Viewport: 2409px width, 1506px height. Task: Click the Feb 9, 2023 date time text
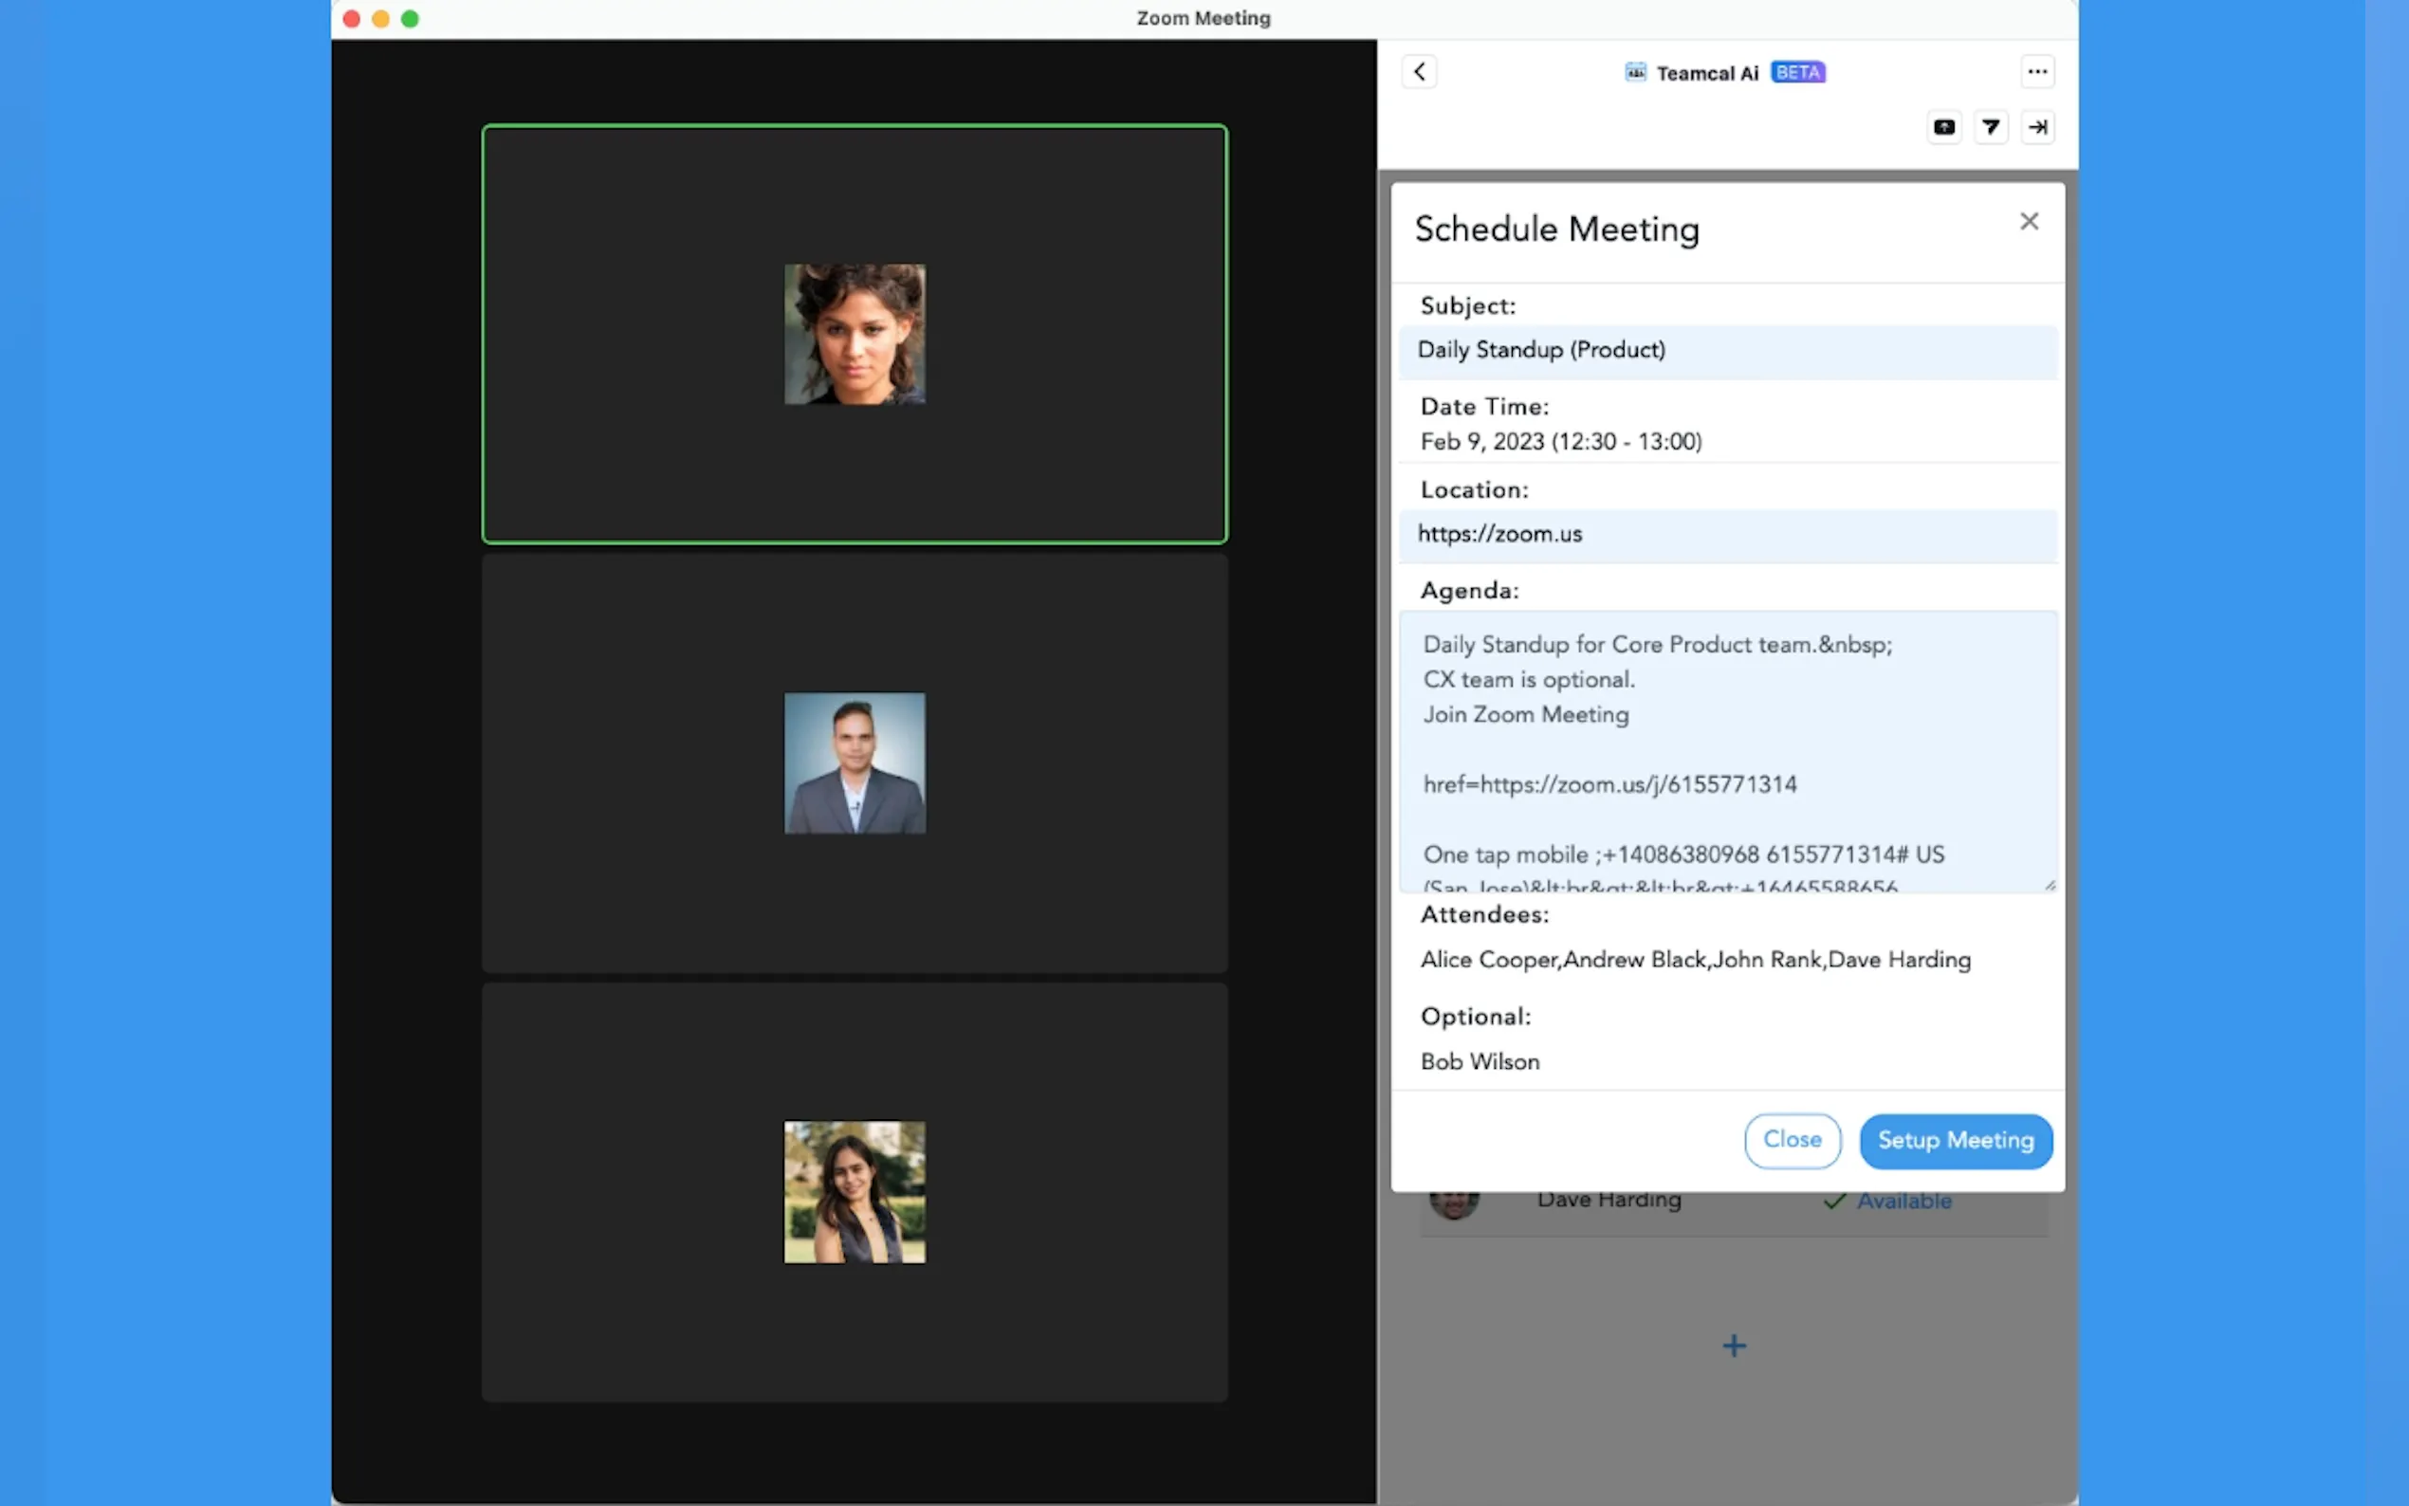click(1559, 442)
